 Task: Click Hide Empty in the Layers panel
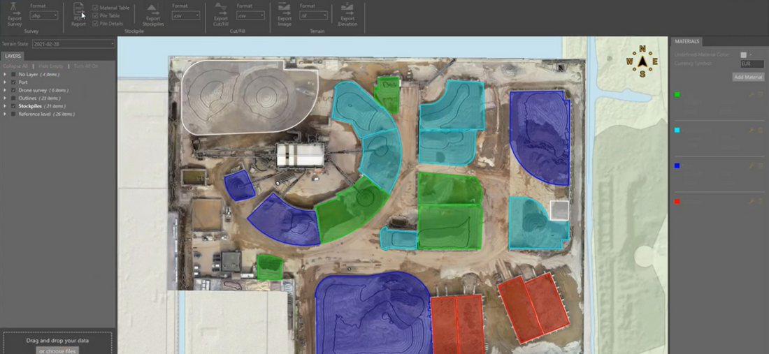(50, 66)
